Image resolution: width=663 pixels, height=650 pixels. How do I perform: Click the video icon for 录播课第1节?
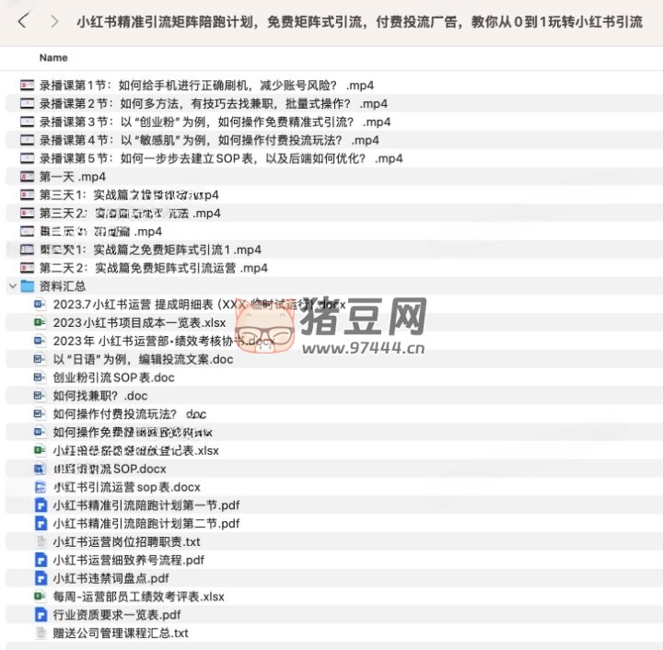pos(27,86)
